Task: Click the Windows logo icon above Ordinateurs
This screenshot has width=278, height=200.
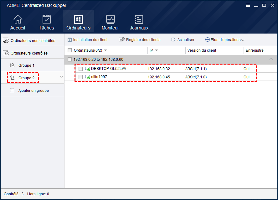Action: 79,19
